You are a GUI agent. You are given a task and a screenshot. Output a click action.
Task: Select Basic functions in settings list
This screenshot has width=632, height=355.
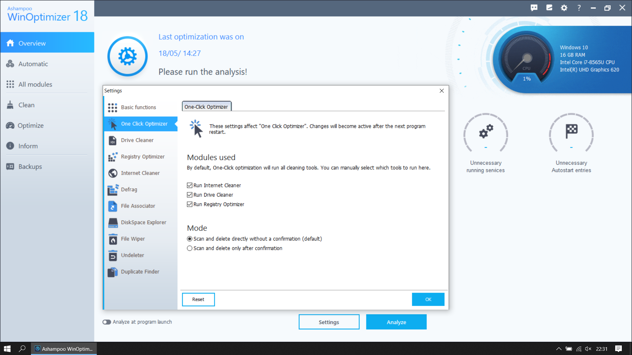tap(141, 107)
